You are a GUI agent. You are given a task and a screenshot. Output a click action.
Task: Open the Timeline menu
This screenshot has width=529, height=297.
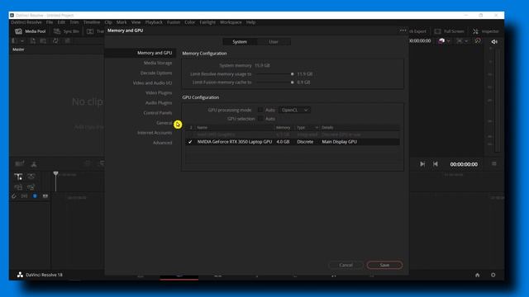click(92, 22)
